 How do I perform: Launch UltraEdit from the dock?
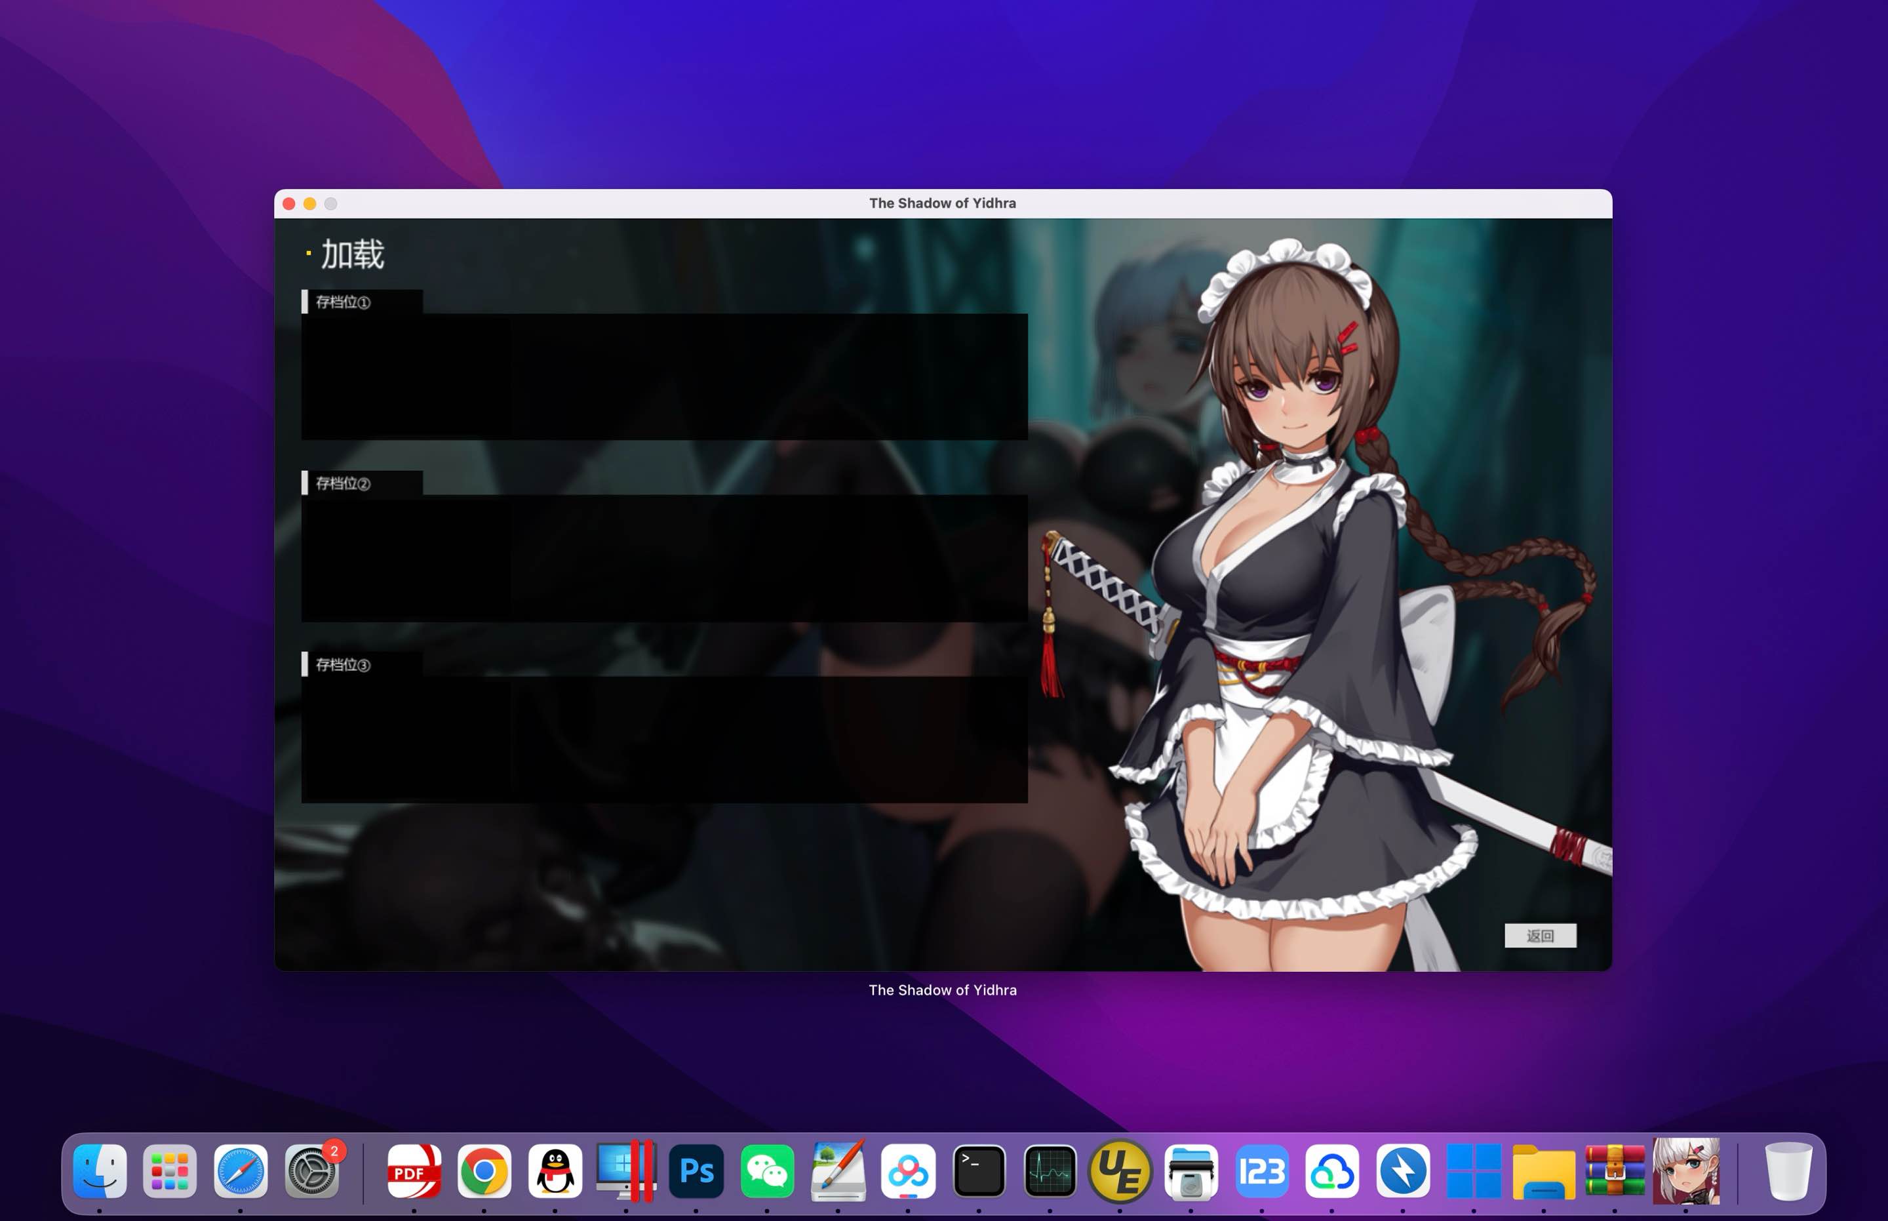[x=1120, y=1171]
